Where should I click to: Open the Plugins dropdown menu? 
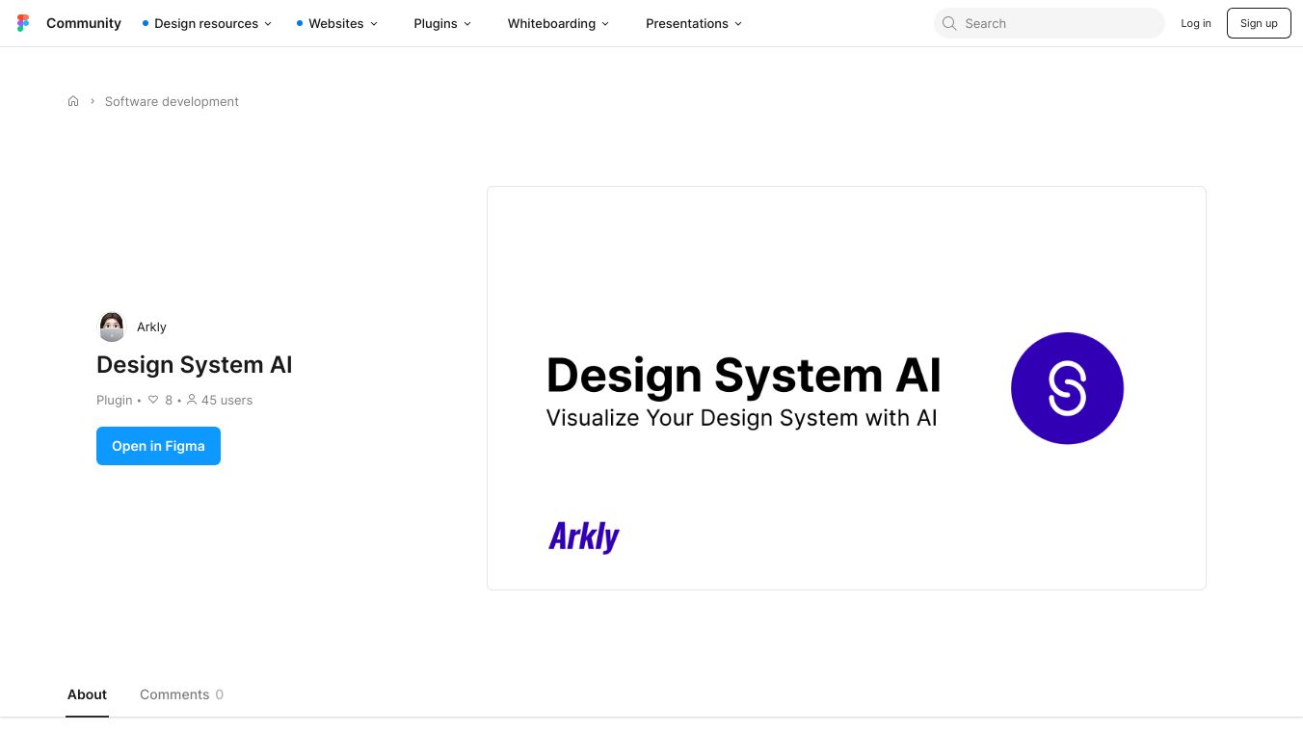click(442, 23)
